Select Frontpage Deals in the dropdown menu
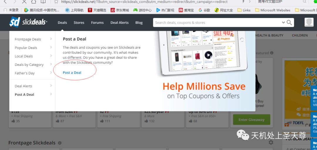The height and width of the screenshot is (150, 317). [28, 39]
